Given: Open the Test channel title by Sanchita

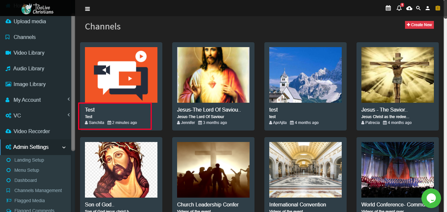Looking at the screenshot, I should (90, 110).
